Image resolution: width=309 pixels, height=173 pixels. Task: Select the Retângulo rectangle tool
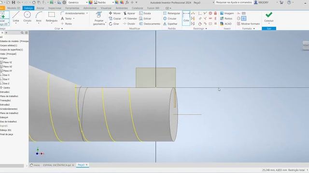tap(52, 17)
